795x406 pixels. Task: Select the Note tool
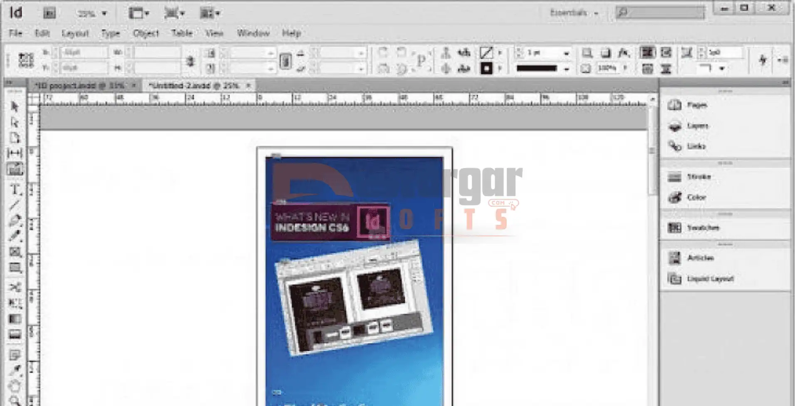[x=15, y=355]
